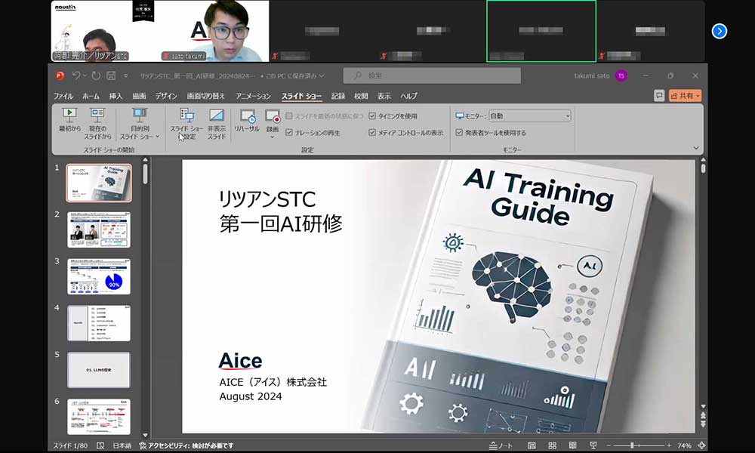Click the Save floppy disk icon
Screen dimensions: 755x453
pos(111,75)
